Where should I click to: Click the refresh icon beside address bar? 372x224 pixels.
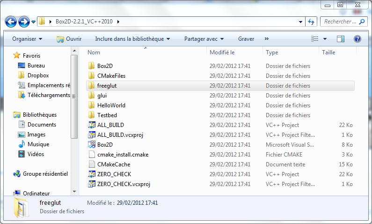pyautogui.click(x=312, y=22)
